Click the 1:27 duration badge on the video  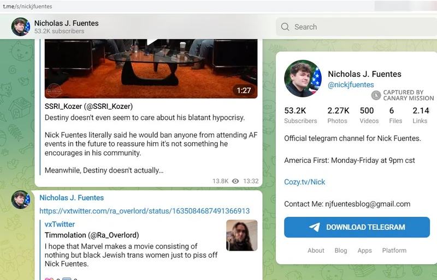[x=244, y=90]
